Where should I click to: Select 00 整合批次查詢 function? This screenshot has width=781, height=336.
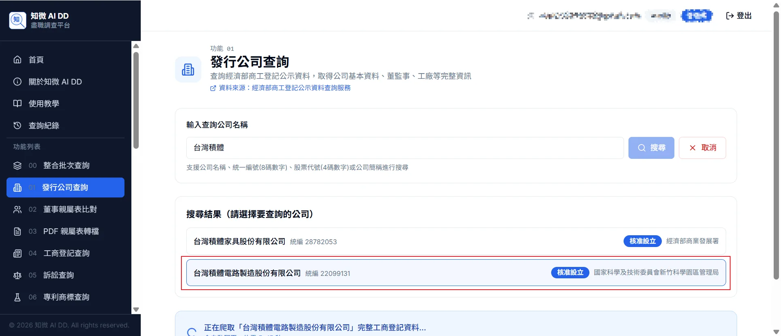pyautogui.click(x=65, y=165)
